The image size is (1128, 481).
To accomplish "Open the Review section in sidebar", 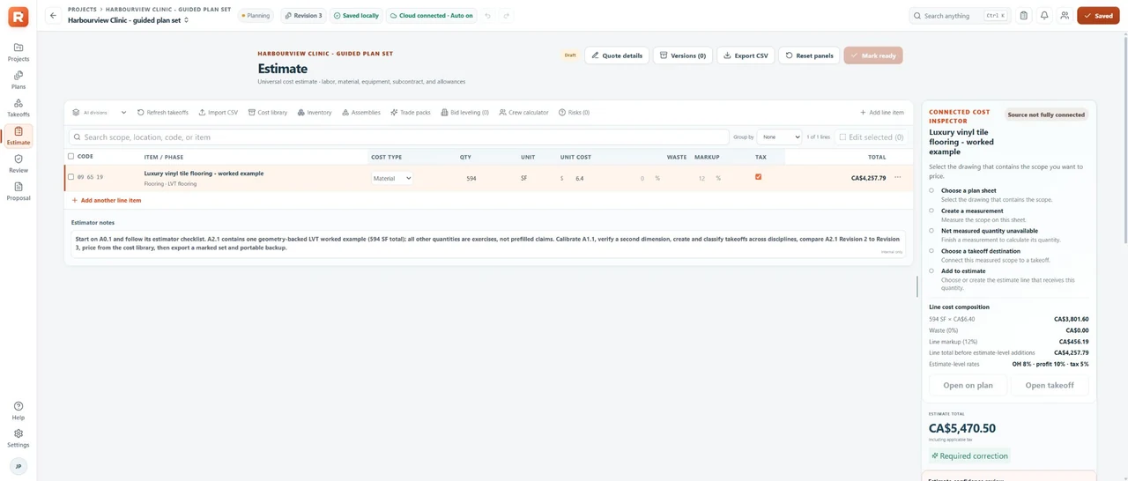I will click(19, 164).
